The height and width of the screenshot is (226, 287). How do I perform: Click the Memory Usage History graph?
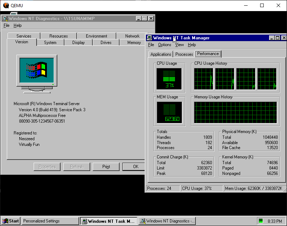click(x=235, y=112)
